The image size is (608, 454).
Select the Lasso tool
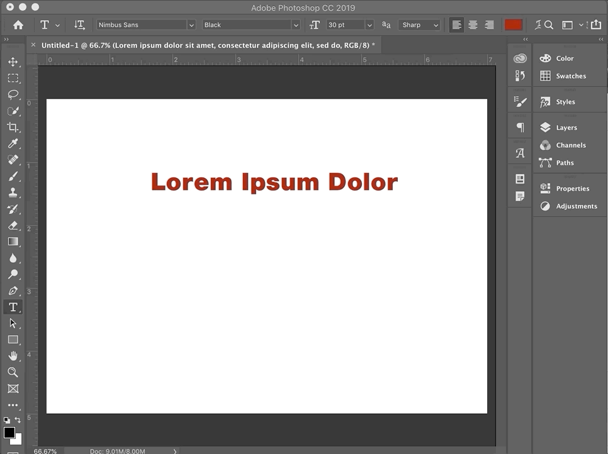pos(13,94)
